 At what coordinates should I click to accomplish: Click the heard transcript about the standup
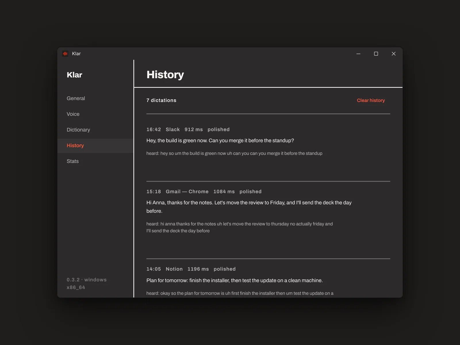[x=234, y=154]
